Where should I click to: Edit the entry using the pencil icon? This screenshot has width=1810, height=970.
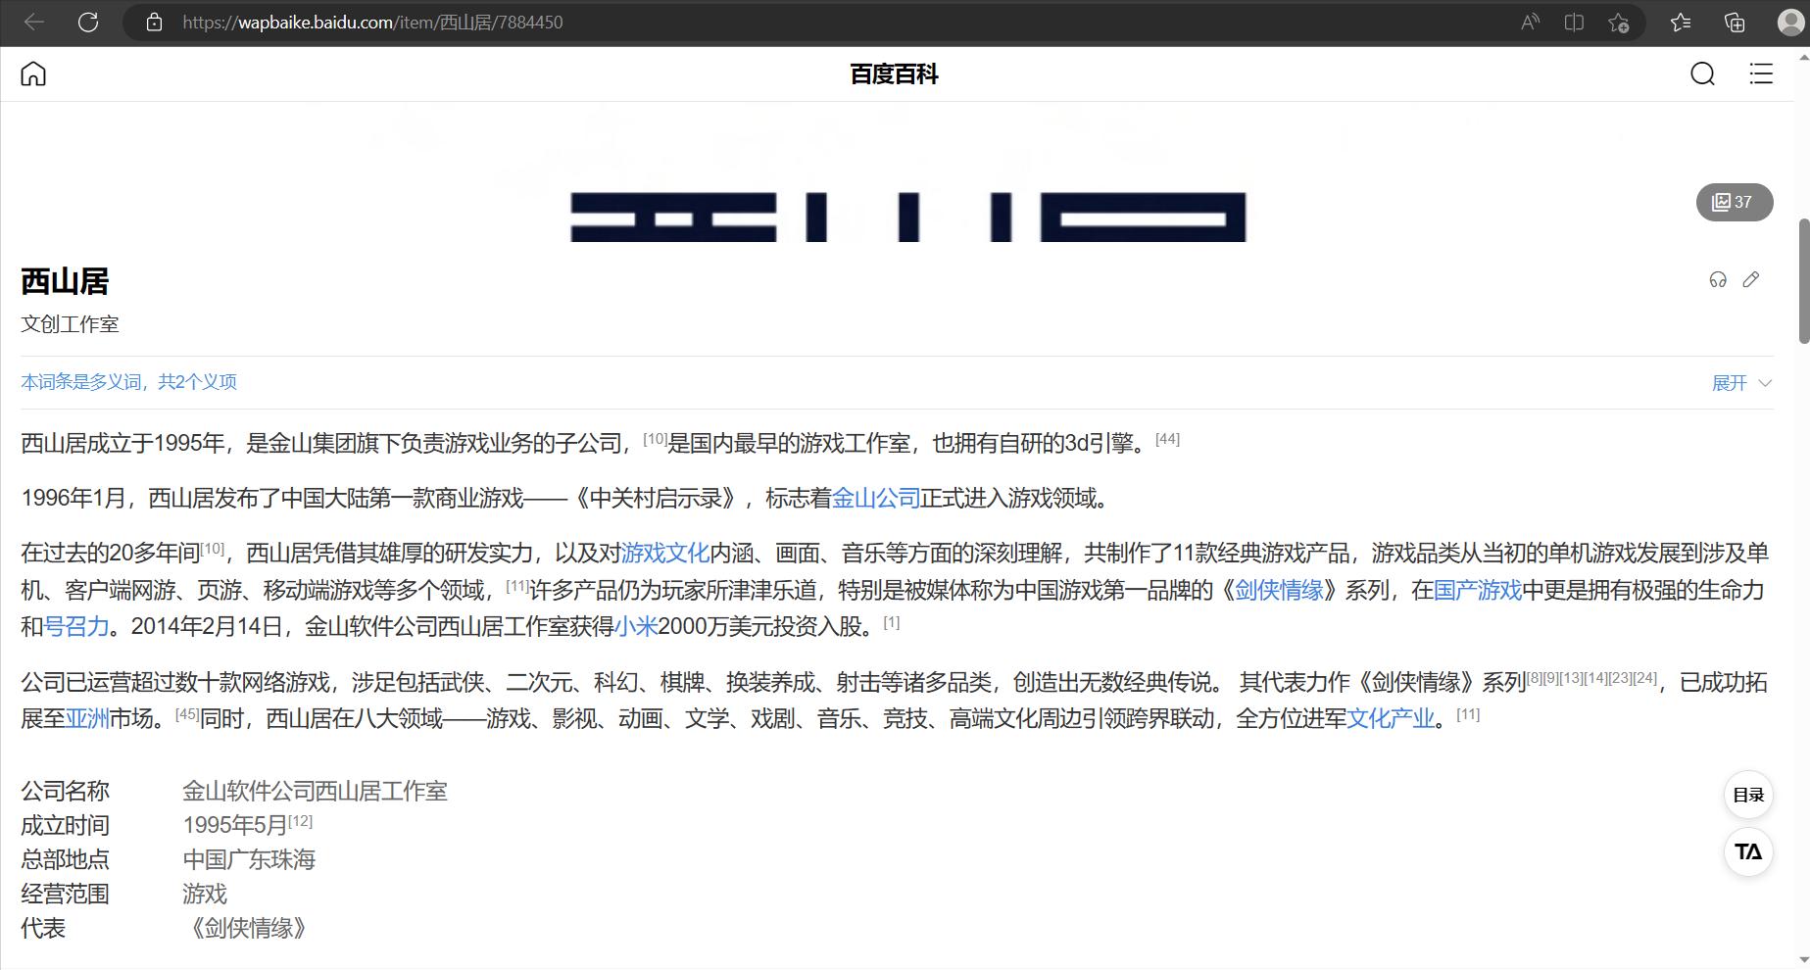[x=1752, y=280]
